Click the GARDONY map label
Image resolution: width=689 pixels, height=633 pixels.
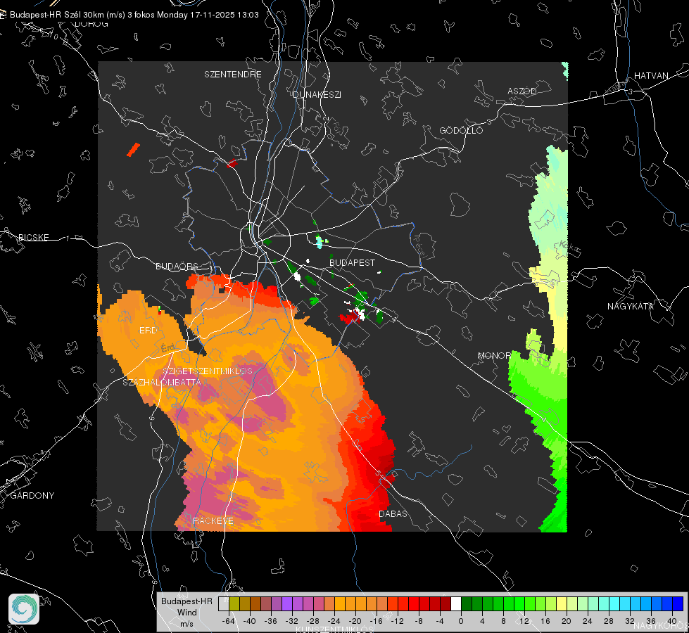[x=32, y=496]
